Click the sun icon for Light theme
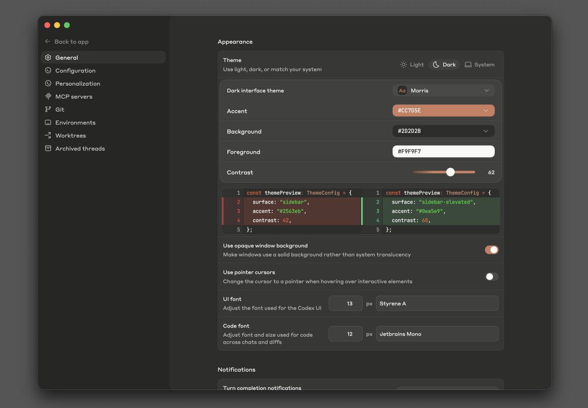Image resolution: width=588 pixels, height=408 pixels. [404, 65]
